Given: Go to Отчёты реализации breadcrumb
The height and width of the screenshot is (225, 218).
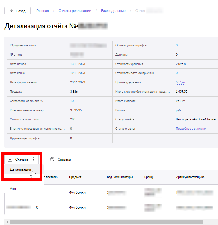Looking at the screenshot, I should tap(75, 11).
